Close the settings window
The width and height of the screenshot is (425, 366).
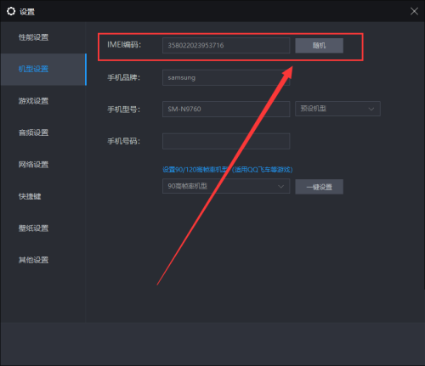414,11
